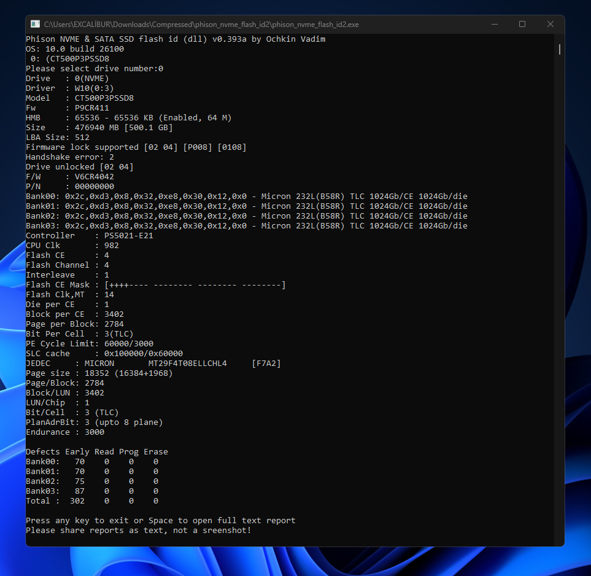The height and width of the screenshot is (576, 591).
Task: Click the 'Firmware lock supported' line
Action: [x=136, y=147]
